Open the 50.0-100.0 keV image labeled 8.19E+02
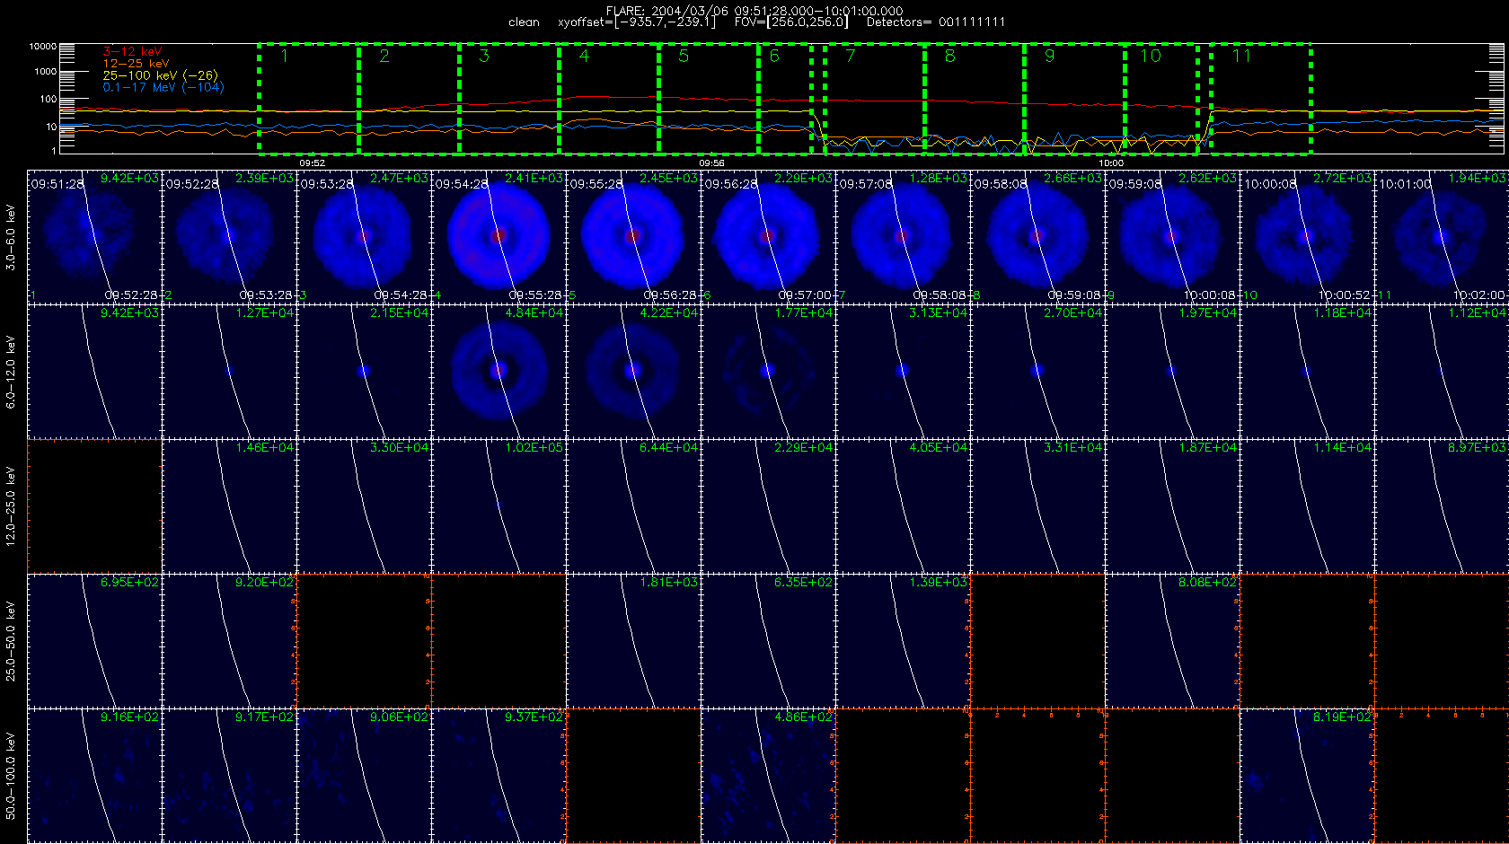The height and width of the screenshot is (844, 1509). 1307,775
